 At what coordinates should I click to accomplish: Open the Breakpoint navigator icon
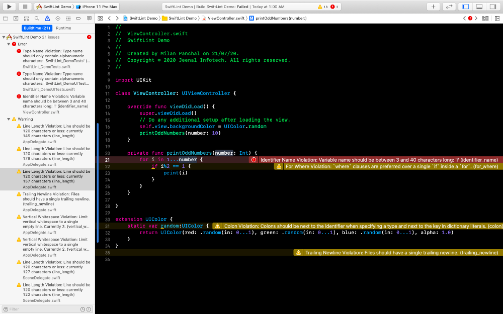pos(79,18)
